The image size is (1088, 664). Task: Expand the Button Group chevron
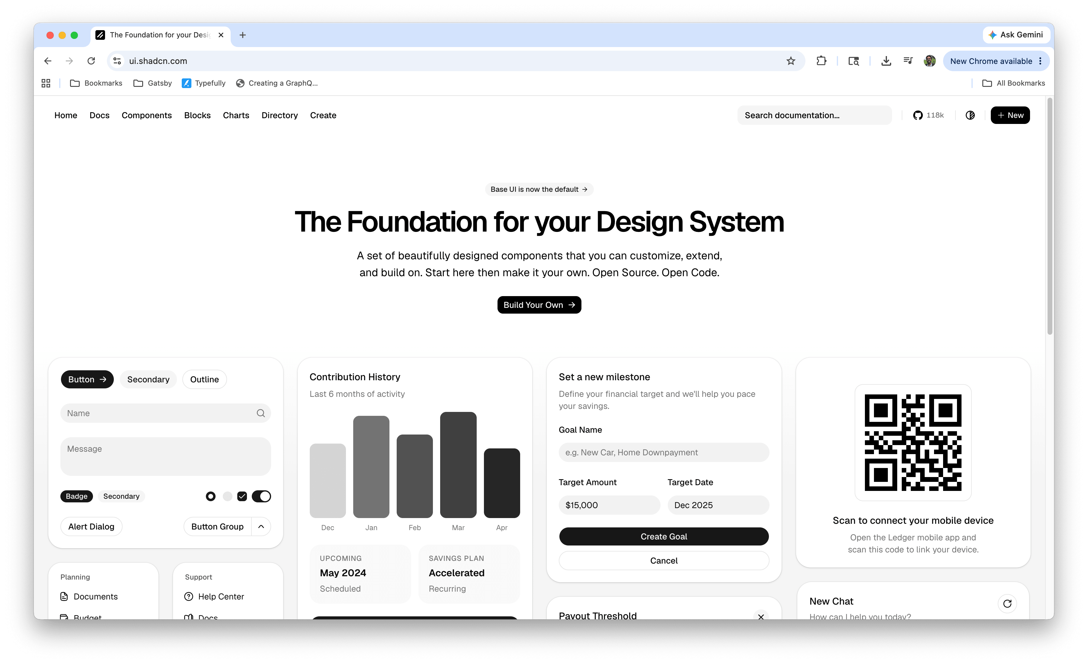pos(261,526)
